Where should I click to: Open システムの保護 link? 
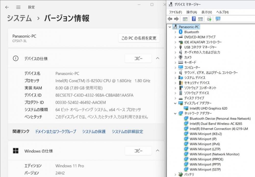point(94,131)
